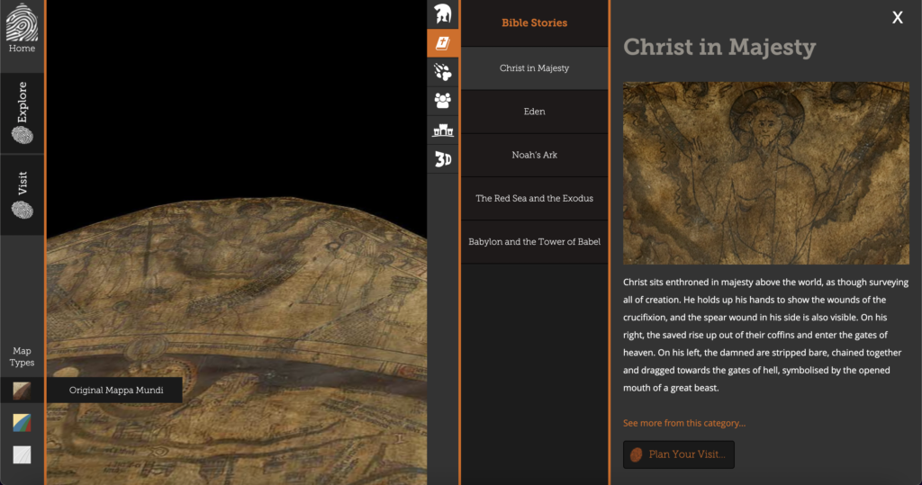Select Babylon and the Tower of Babel
The height and width of the screenshot is (485, 922).
click(x=534, y=242)
